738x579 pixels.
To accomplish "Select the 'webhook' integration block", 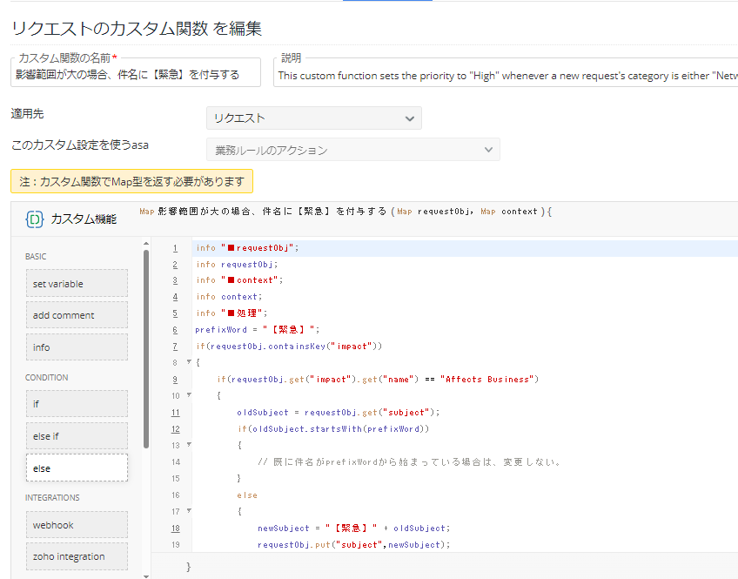I will point(77,525).
